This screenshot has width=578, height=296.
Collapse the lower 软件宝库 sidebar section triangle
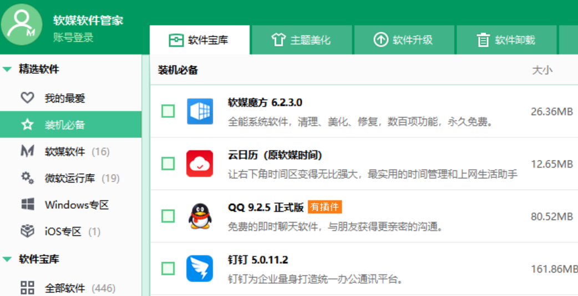pos(7,259)
